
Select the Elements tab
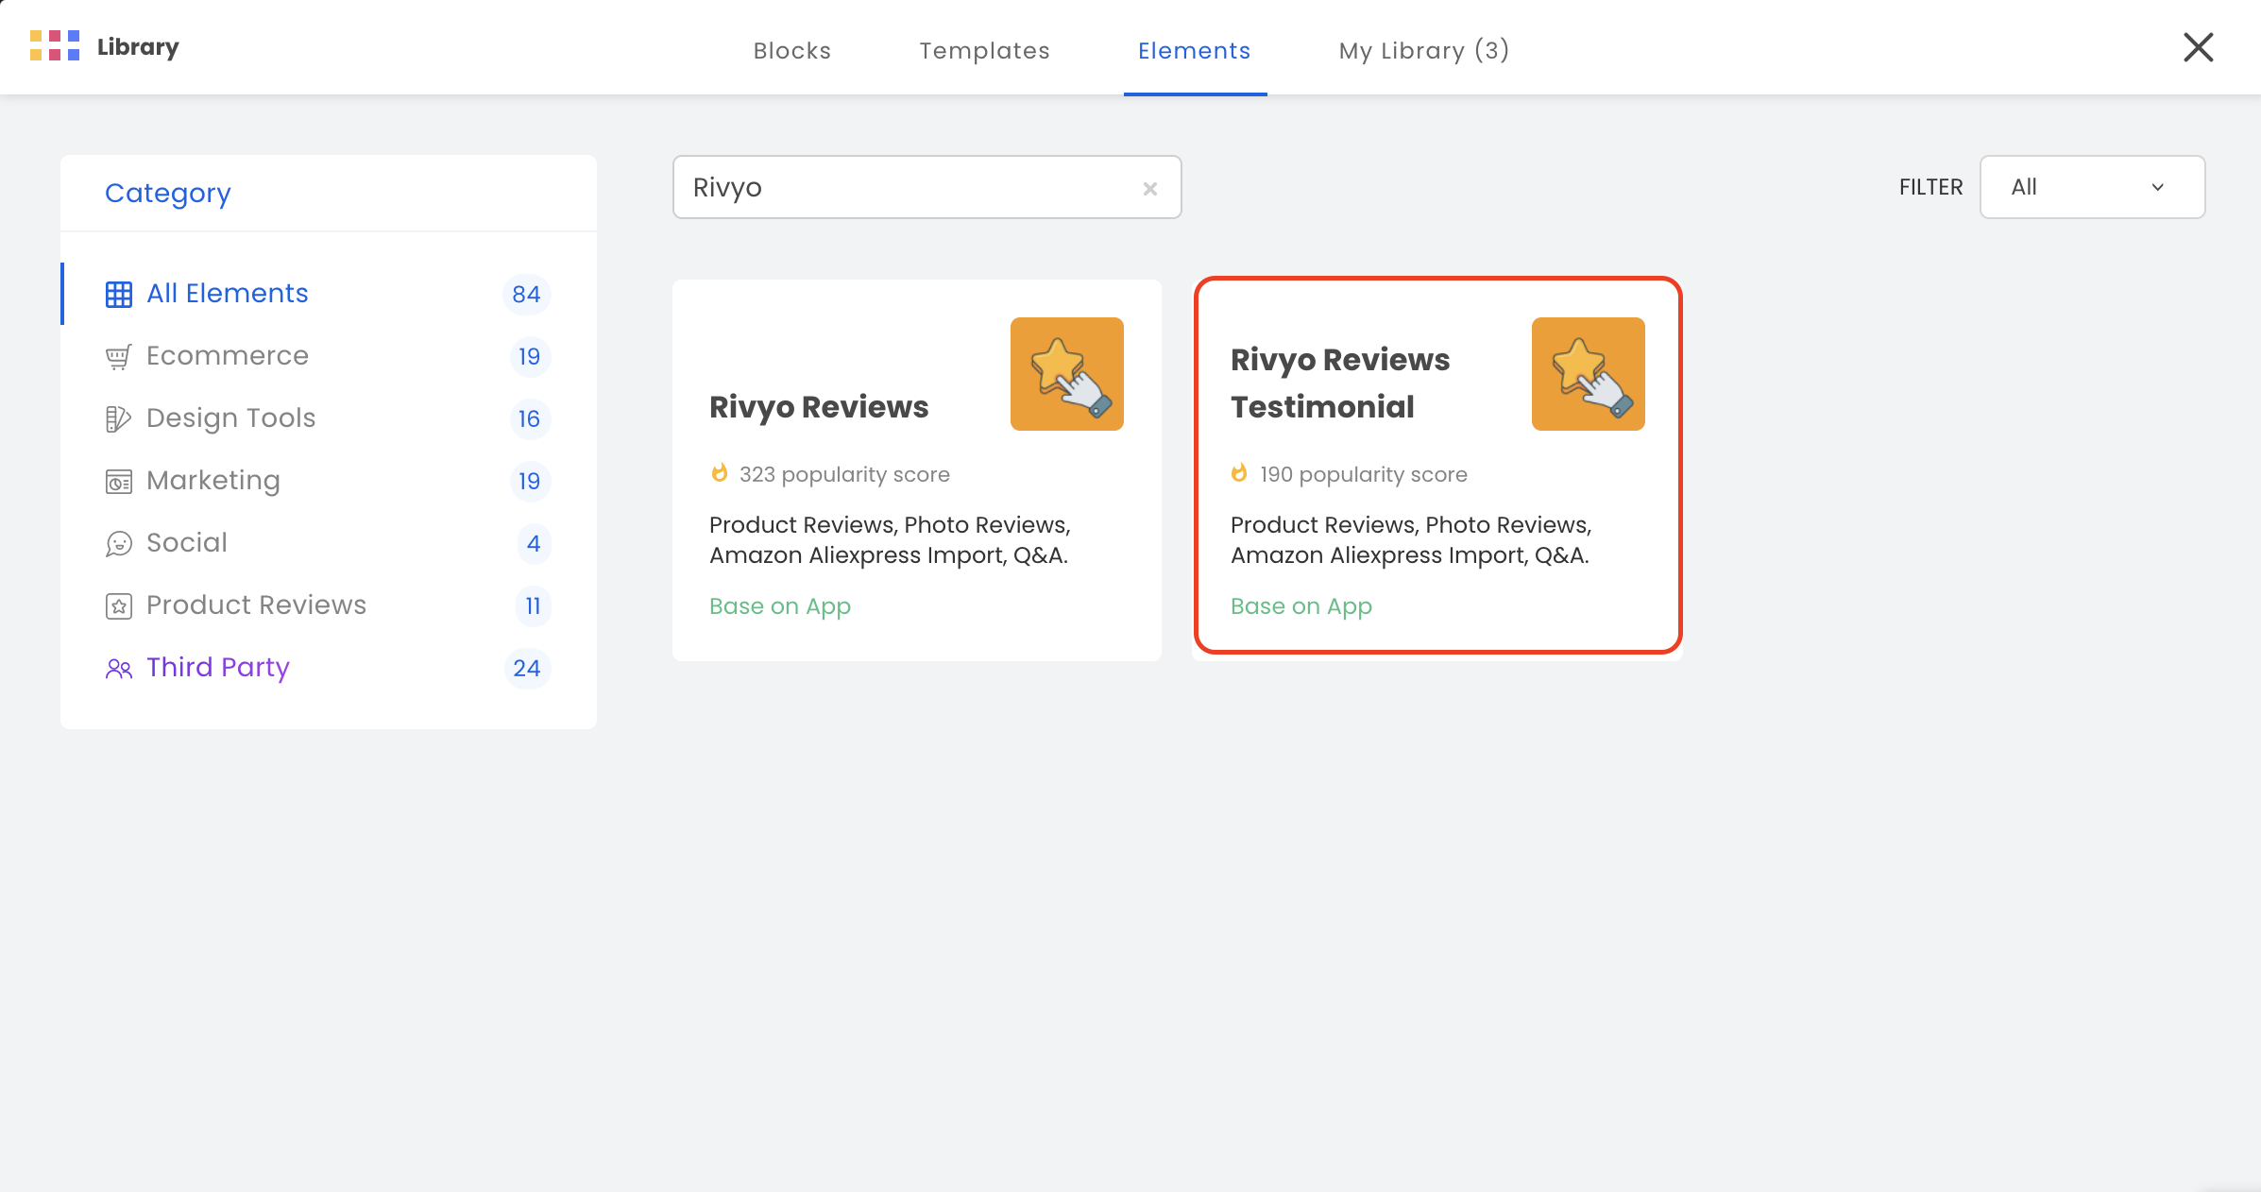(1194, 50)
